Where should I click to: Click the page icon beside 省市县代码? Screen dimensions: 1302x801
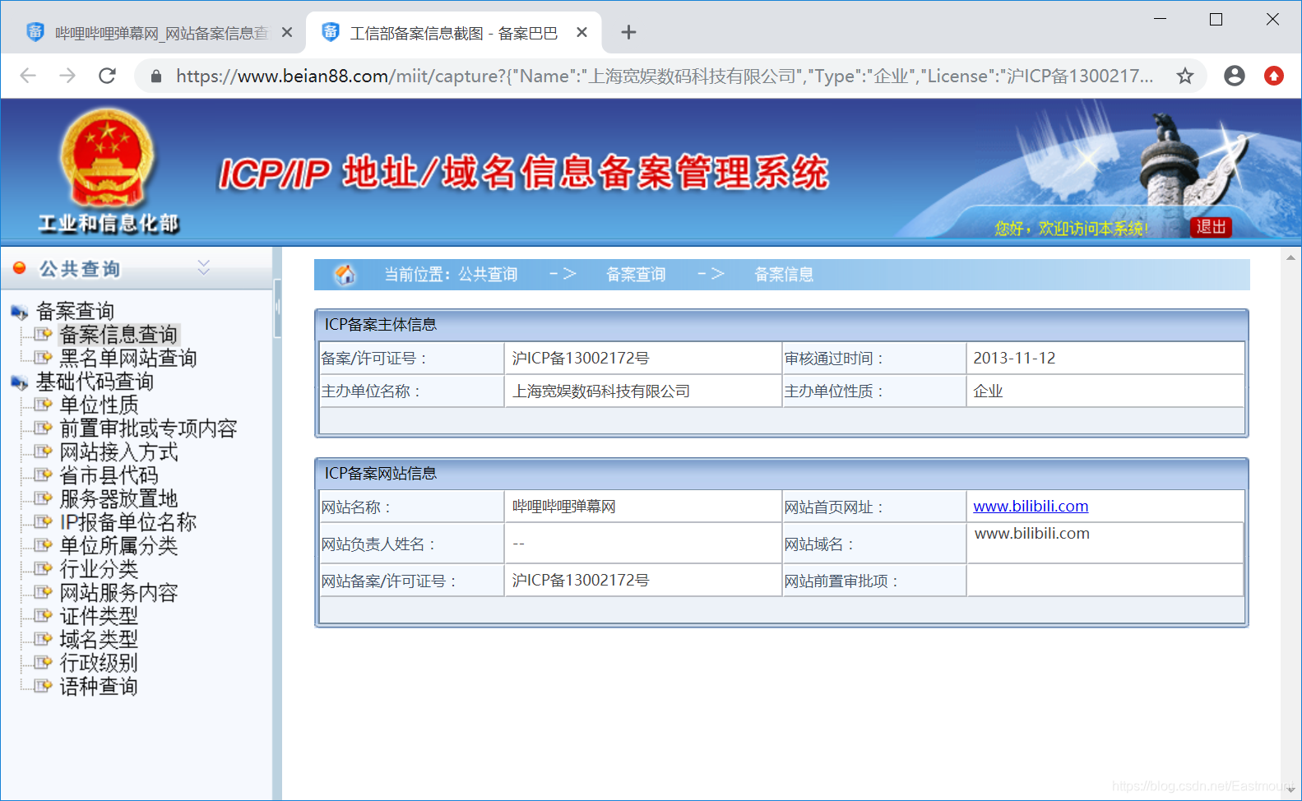pyautogui.click(x=43, y=475)
